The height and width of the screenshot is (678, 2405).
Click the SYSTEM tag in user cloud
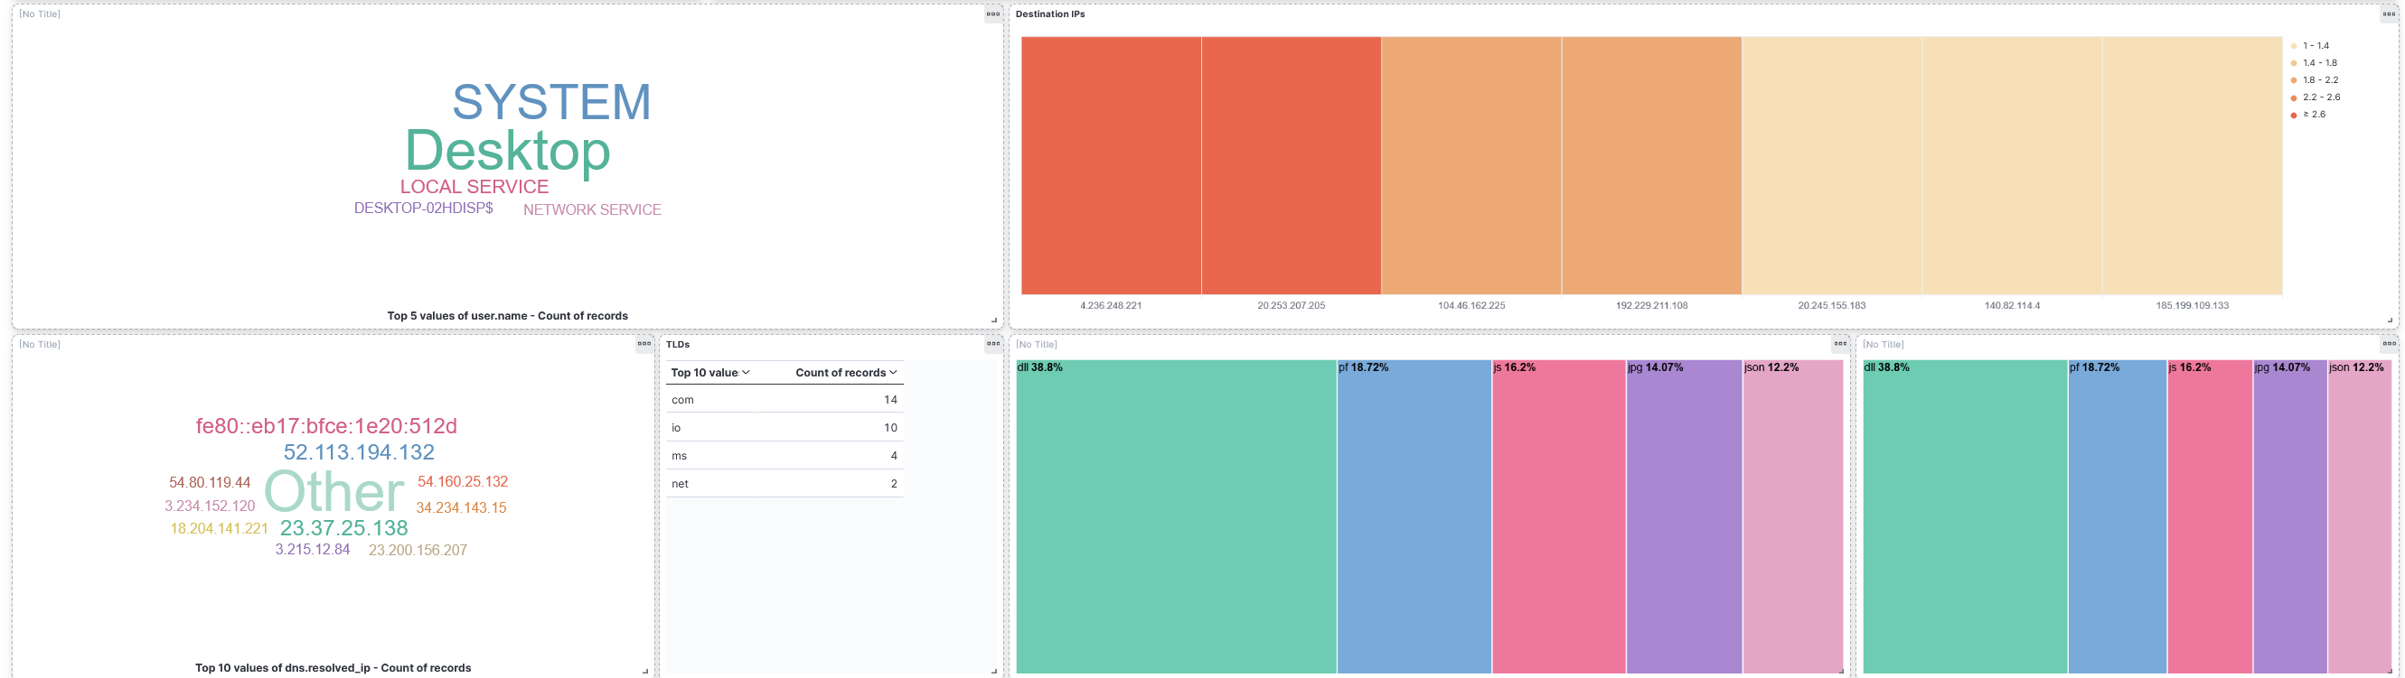[x=552, y=102]
